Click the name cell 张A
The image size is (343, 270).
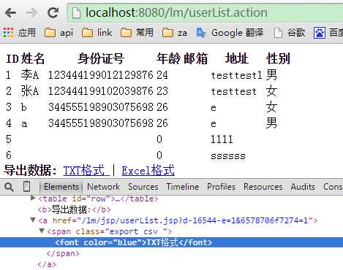30,90
